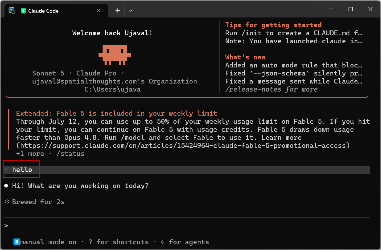Click 'Brewed for 2s' status text

coord(38,202)
